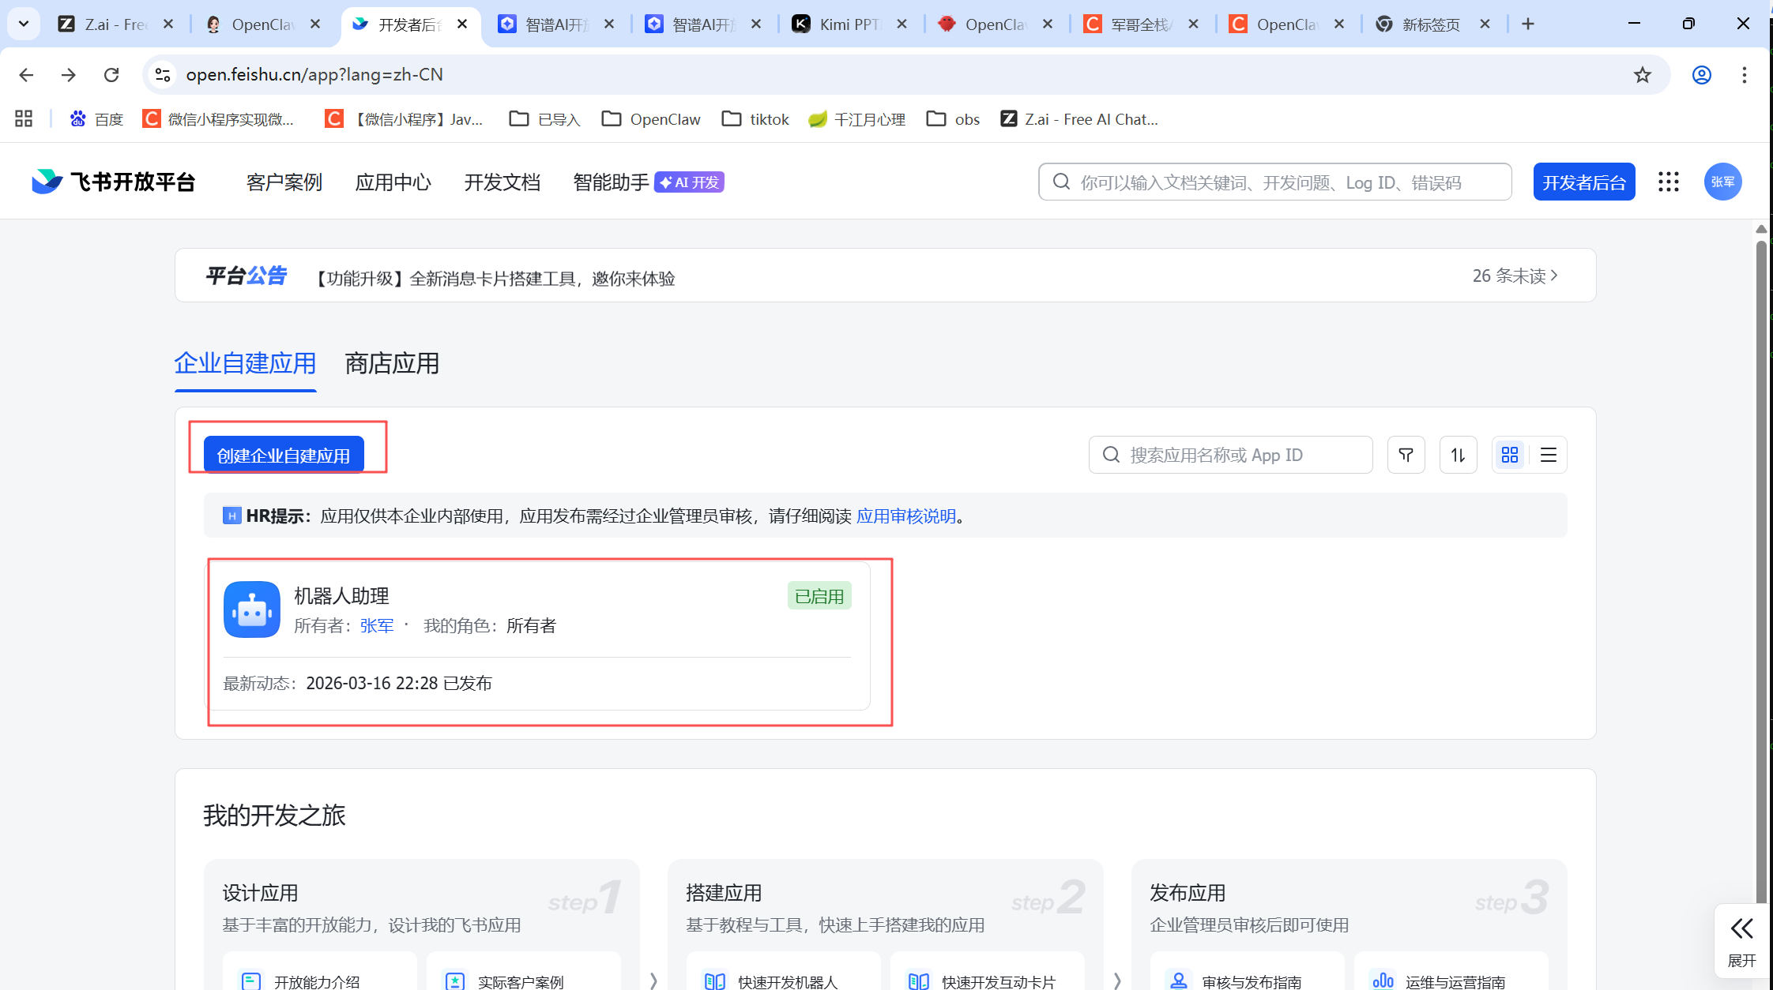
Task: Click the 开发者后台 button
Action: pos(1583,182)
